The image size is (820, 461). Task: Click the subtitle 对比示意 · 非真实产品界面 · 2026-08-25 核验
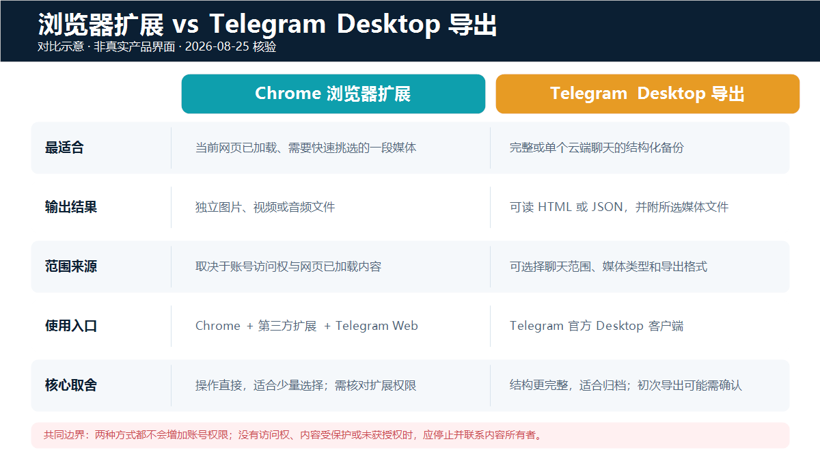(x=157, y=47)
